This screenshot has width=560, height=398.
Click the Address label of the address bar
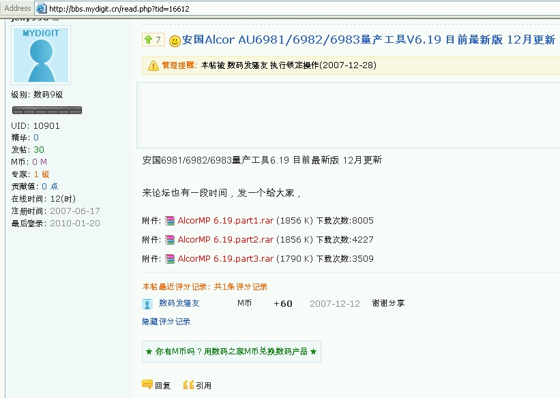tap(18, 8)
